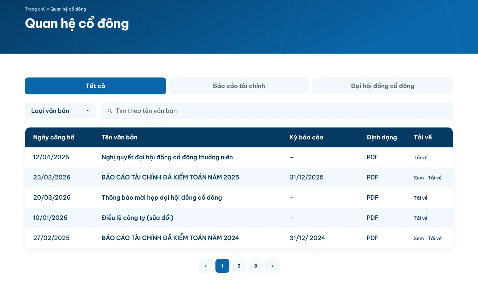
Task: Open BÁO CÁO TÀI CHÍNH ĐÃ KIỂM TOÁN NĂM 2025
Action: [170, 177]
